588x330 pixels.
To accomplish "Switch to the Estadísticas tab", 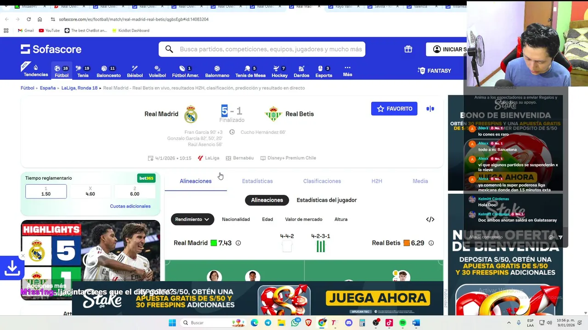I will pos(257,181).
